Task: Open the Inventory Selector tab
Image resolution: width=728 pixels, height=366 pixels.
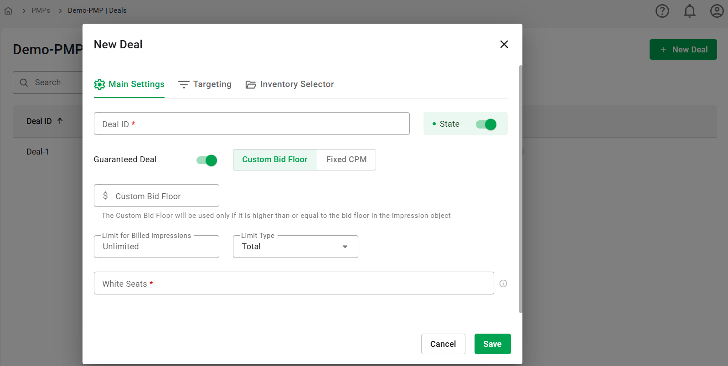Action: pos(289,84)
